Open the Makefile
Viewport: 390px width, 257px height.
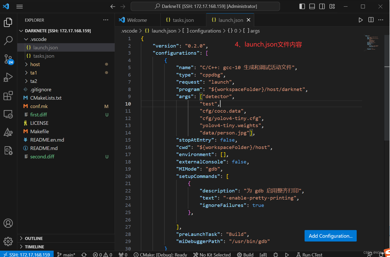pyautogui.click(x=66, y=131)
